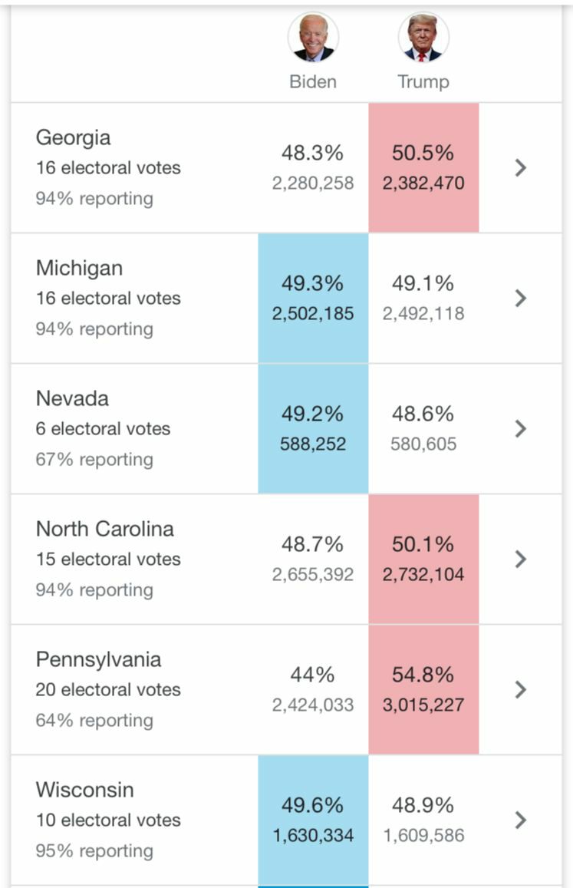573x888 pixels.
Task: Click the Nevada state name
Action: click(72, 399)
